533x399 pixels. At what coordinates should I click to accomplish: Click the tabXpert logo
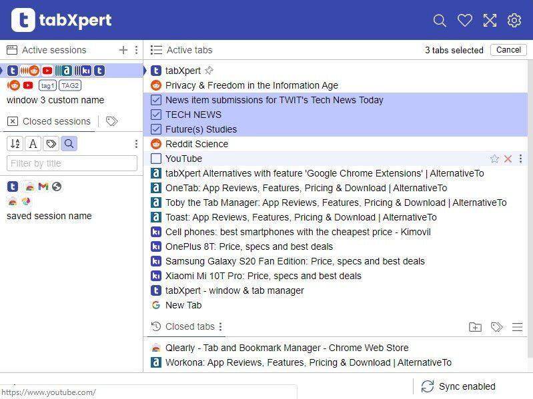tap(61, 20)
